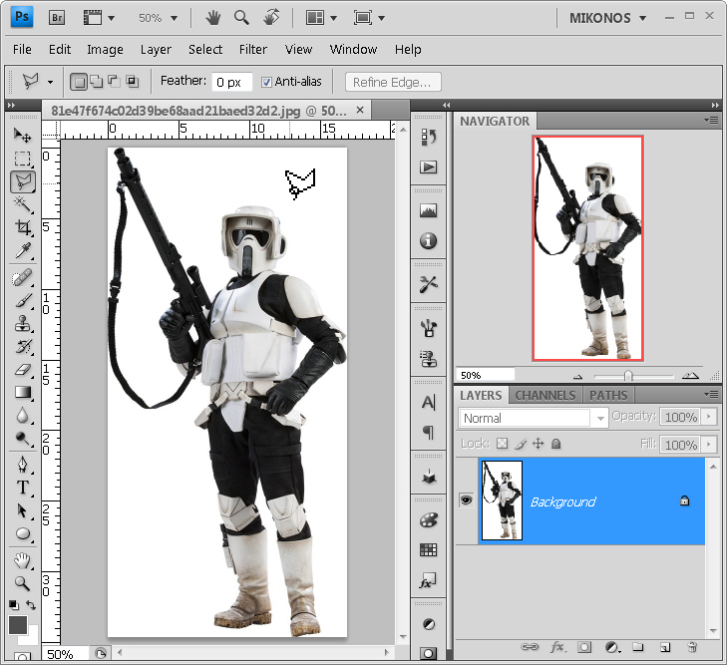This screenshot has width=727, height=665.
Task: Select the Rectangular Marquee tool
Action: pos(22,159)
